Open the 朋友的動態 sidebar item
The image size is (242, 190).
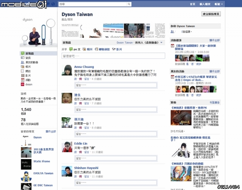[32, 62]
